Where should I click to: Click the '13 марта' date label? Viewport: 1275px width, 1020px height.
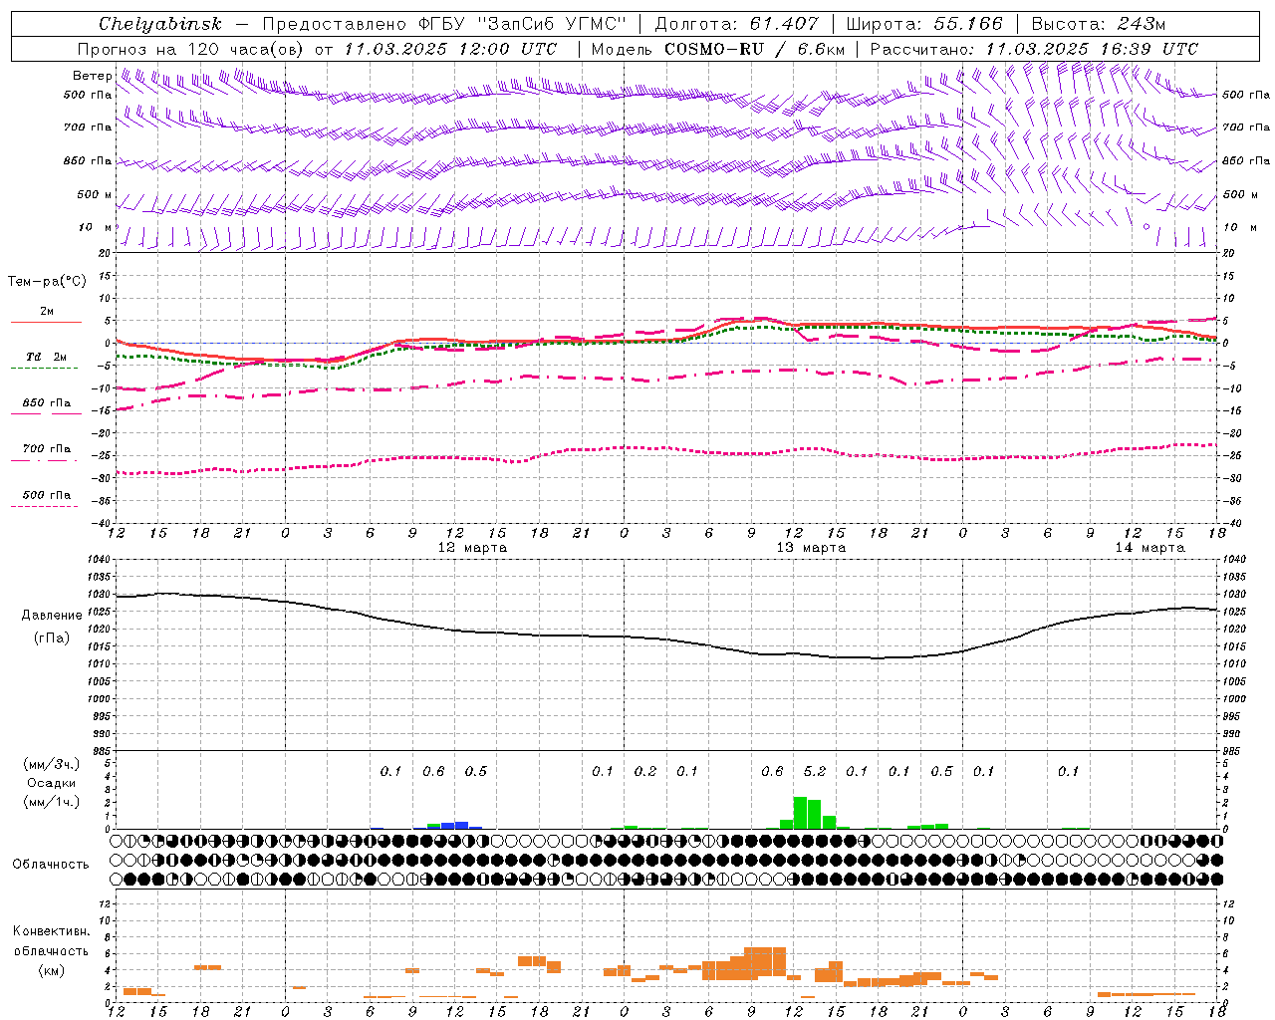coord(811,548)
